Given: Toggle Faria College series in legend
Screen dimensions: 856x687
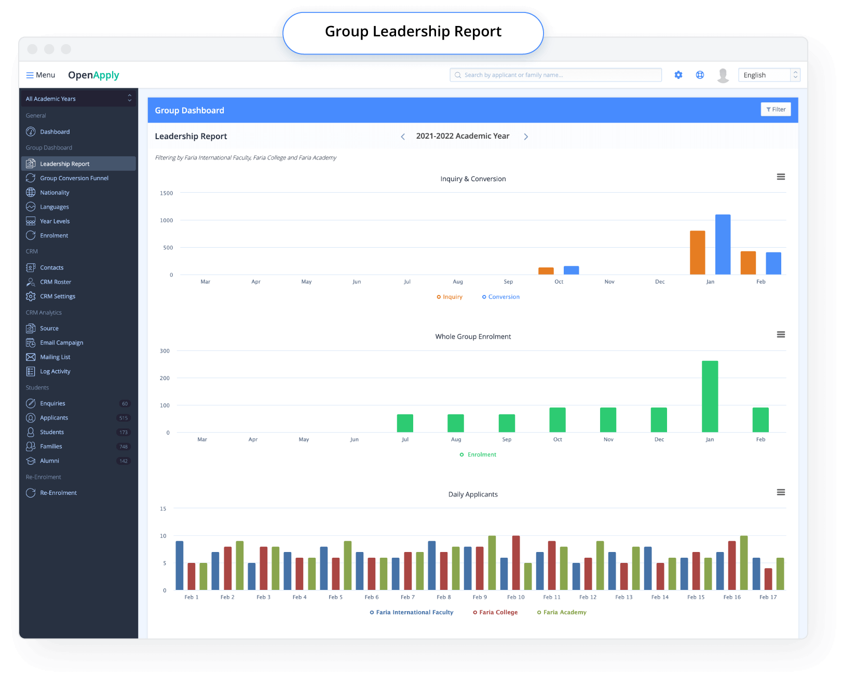Looking at the screenshot, I should tap(495, 612).
